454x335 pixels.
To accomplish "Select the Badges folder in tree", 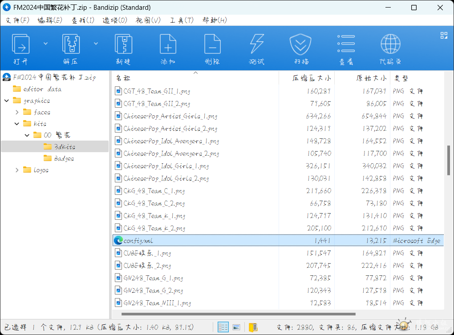I will tap(64, 158).
